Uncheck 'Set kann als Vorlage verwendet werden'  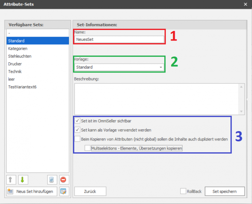click(77, 130)
